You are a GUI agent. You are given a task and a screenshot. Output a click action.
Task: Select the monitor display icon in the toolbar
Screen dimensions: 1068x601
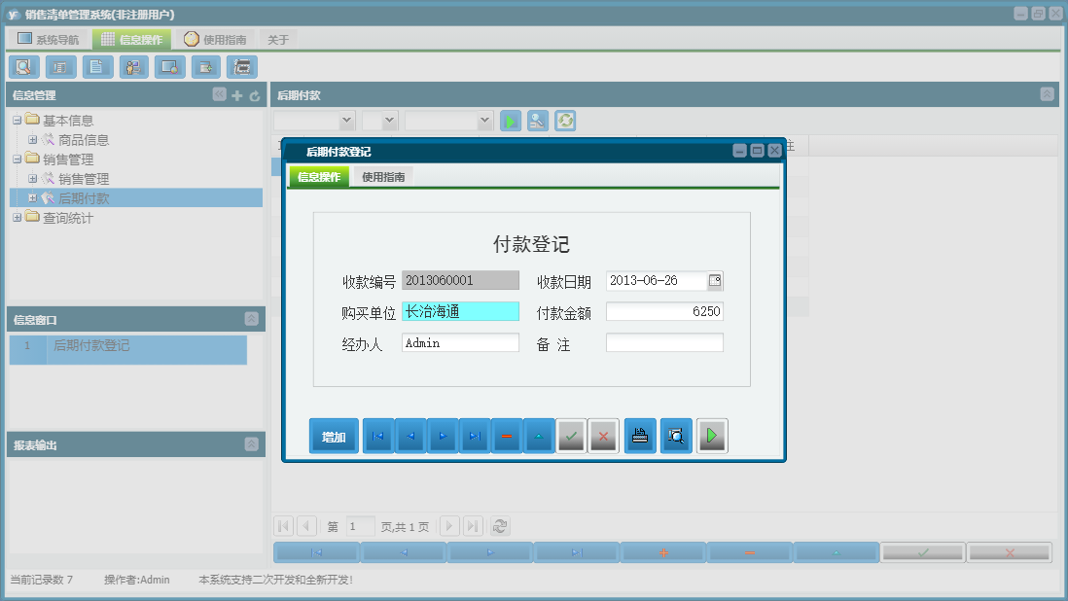169,66
